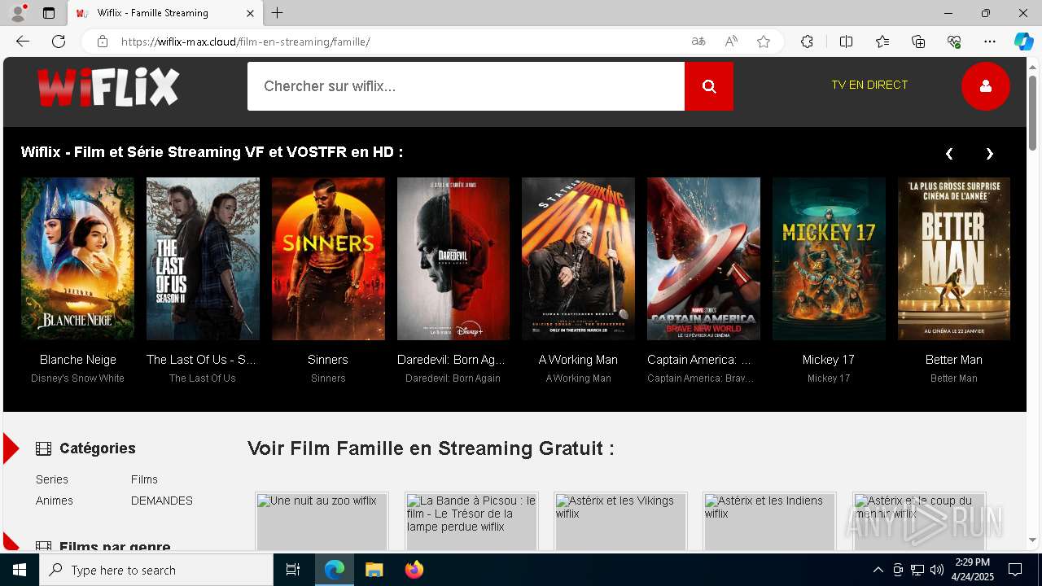Open Astérix et les Vikings thumbnail
The image size is (1042, 586).
(x=620, y=521)
